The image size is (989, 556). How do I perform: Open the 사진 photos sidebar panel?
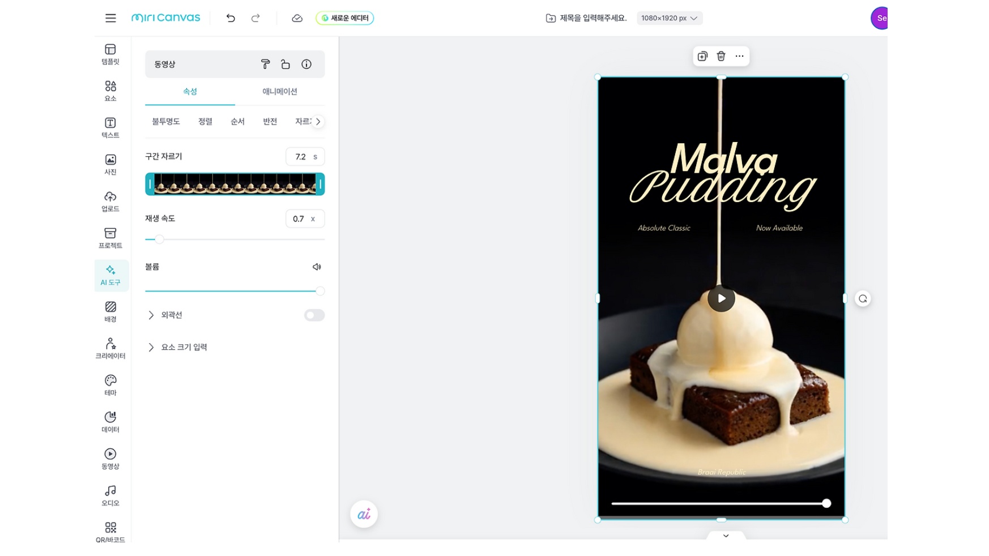[x=110, y=165]
